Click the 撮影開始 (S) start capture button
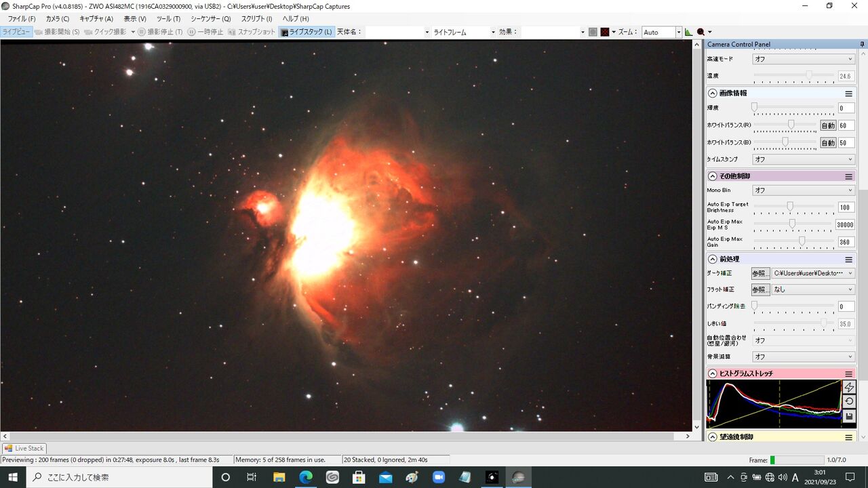The height and width of the screenshot is (488, 868). [x=57, y=32]
